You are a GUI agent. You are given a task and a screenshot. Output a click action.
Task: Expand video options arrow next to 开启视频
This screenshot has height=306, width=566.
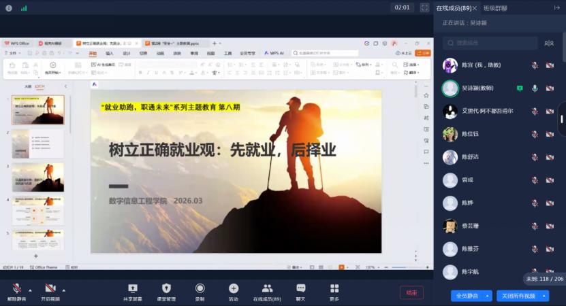64,289
